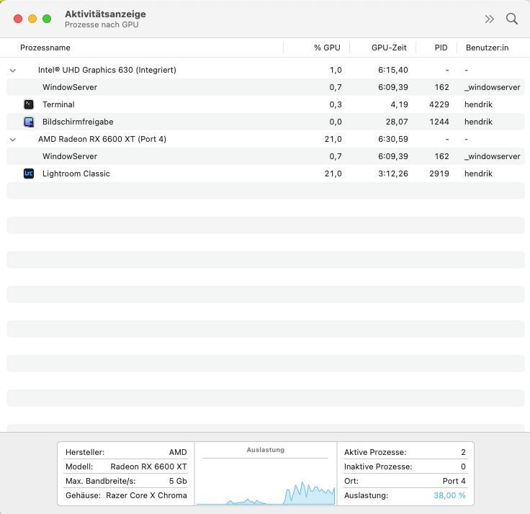Click GPU-Zeit value 6:15,40
530x514 pixels.
pyautogui.click(x=393, y=70)
